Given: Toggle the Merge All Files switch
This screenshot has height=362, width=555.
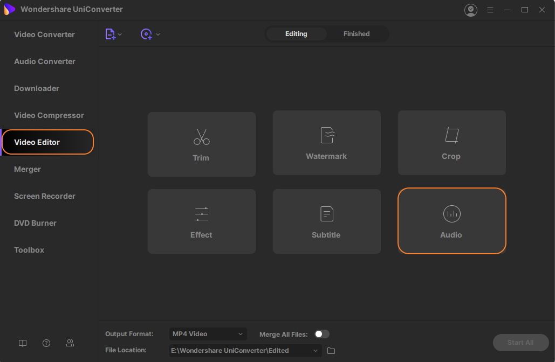Looking at the screenshot, I should coord(321,334).
